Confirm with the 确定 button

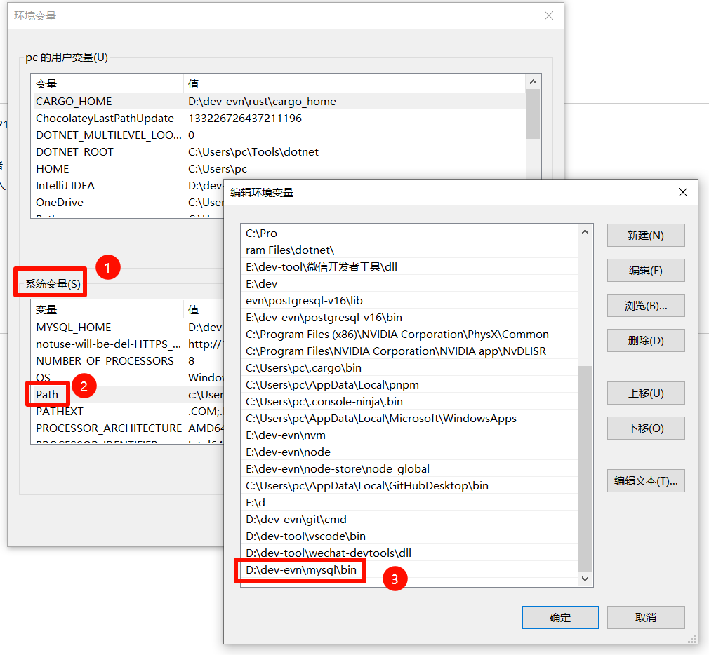point(559,618)
